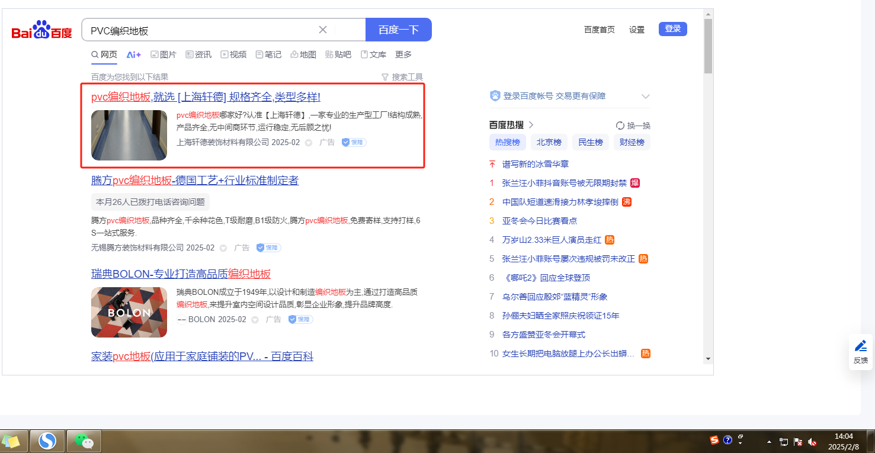Click the 换一换 refresh icon
The image size is (875, 453).
(620, 126)
